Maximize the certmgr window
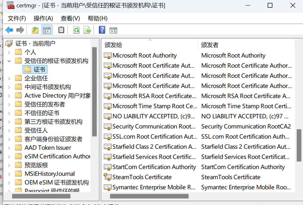303x205 pixels. 270,5
